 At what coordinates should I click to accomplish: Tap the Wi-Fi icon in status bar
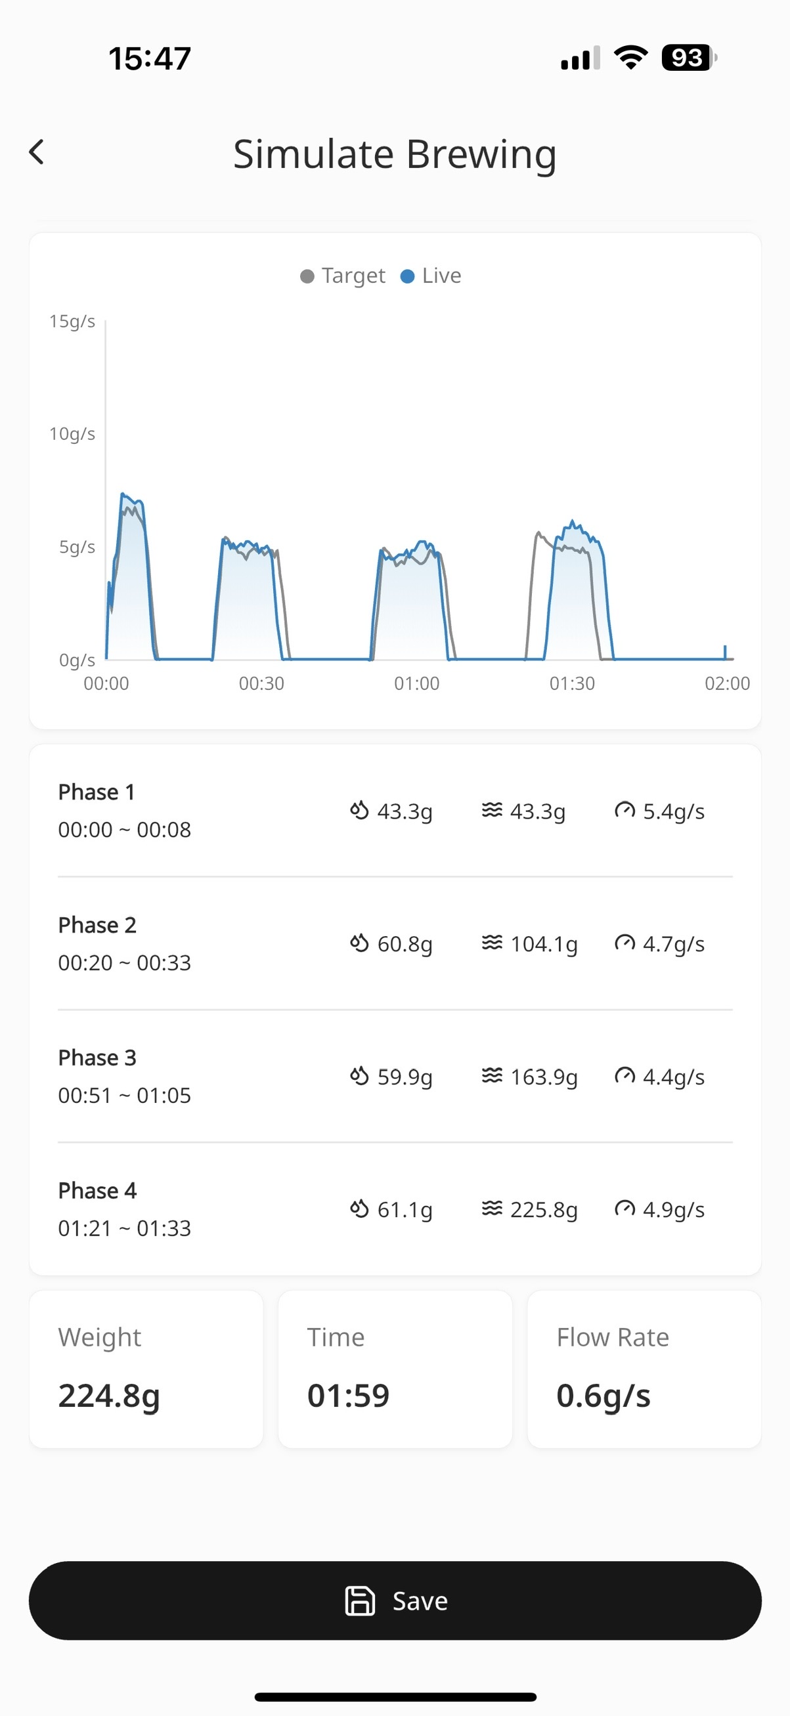[631, 58]
